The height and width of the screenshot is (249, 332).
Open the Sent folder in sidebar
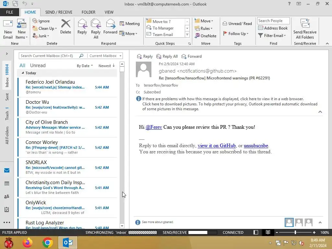click(7, 97)
